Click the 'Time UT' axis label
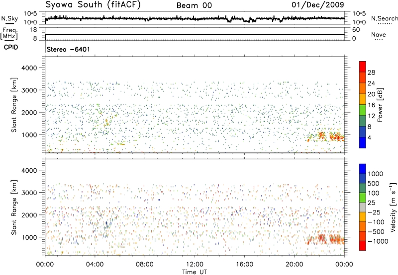Viewport: 398px width, 275px height. 195,272
